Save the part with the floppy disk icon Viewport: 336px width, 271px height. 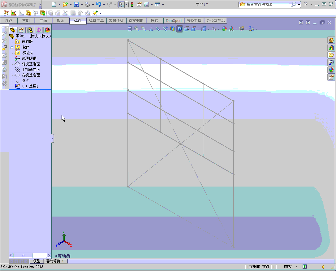(76, 4)
